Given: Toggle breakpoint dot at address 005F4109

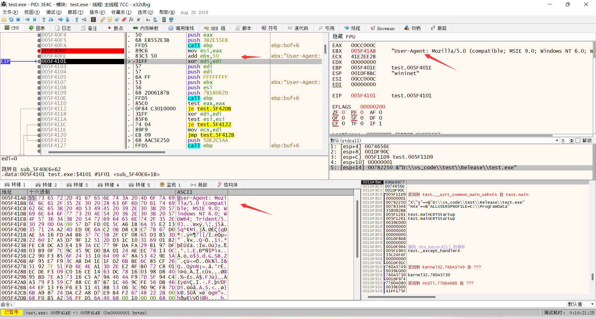Looking at the screenshot, I should (39, 93).
